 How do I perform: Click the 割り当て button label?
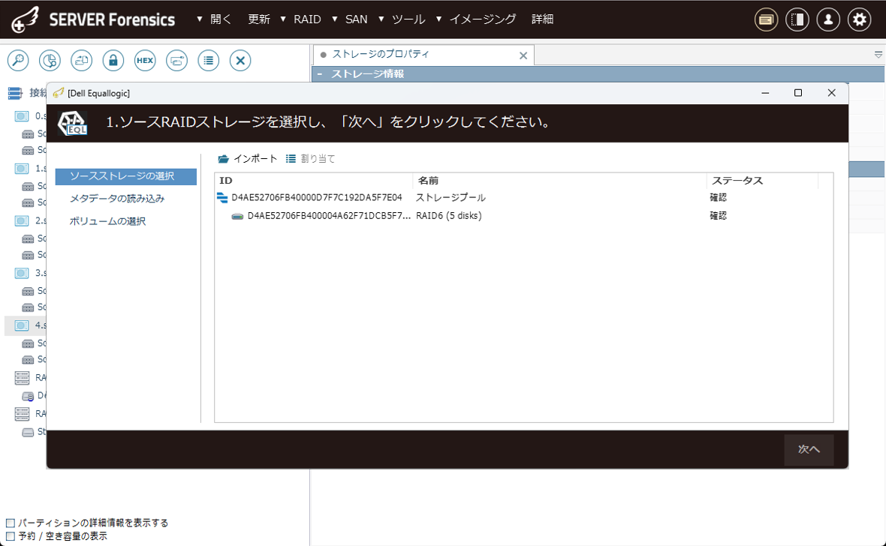click(x=318, y=159)
